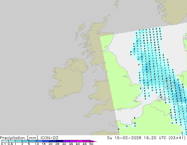
Task: Select the legend swatch between 25 and 30
Action: (x=59, y=141)
